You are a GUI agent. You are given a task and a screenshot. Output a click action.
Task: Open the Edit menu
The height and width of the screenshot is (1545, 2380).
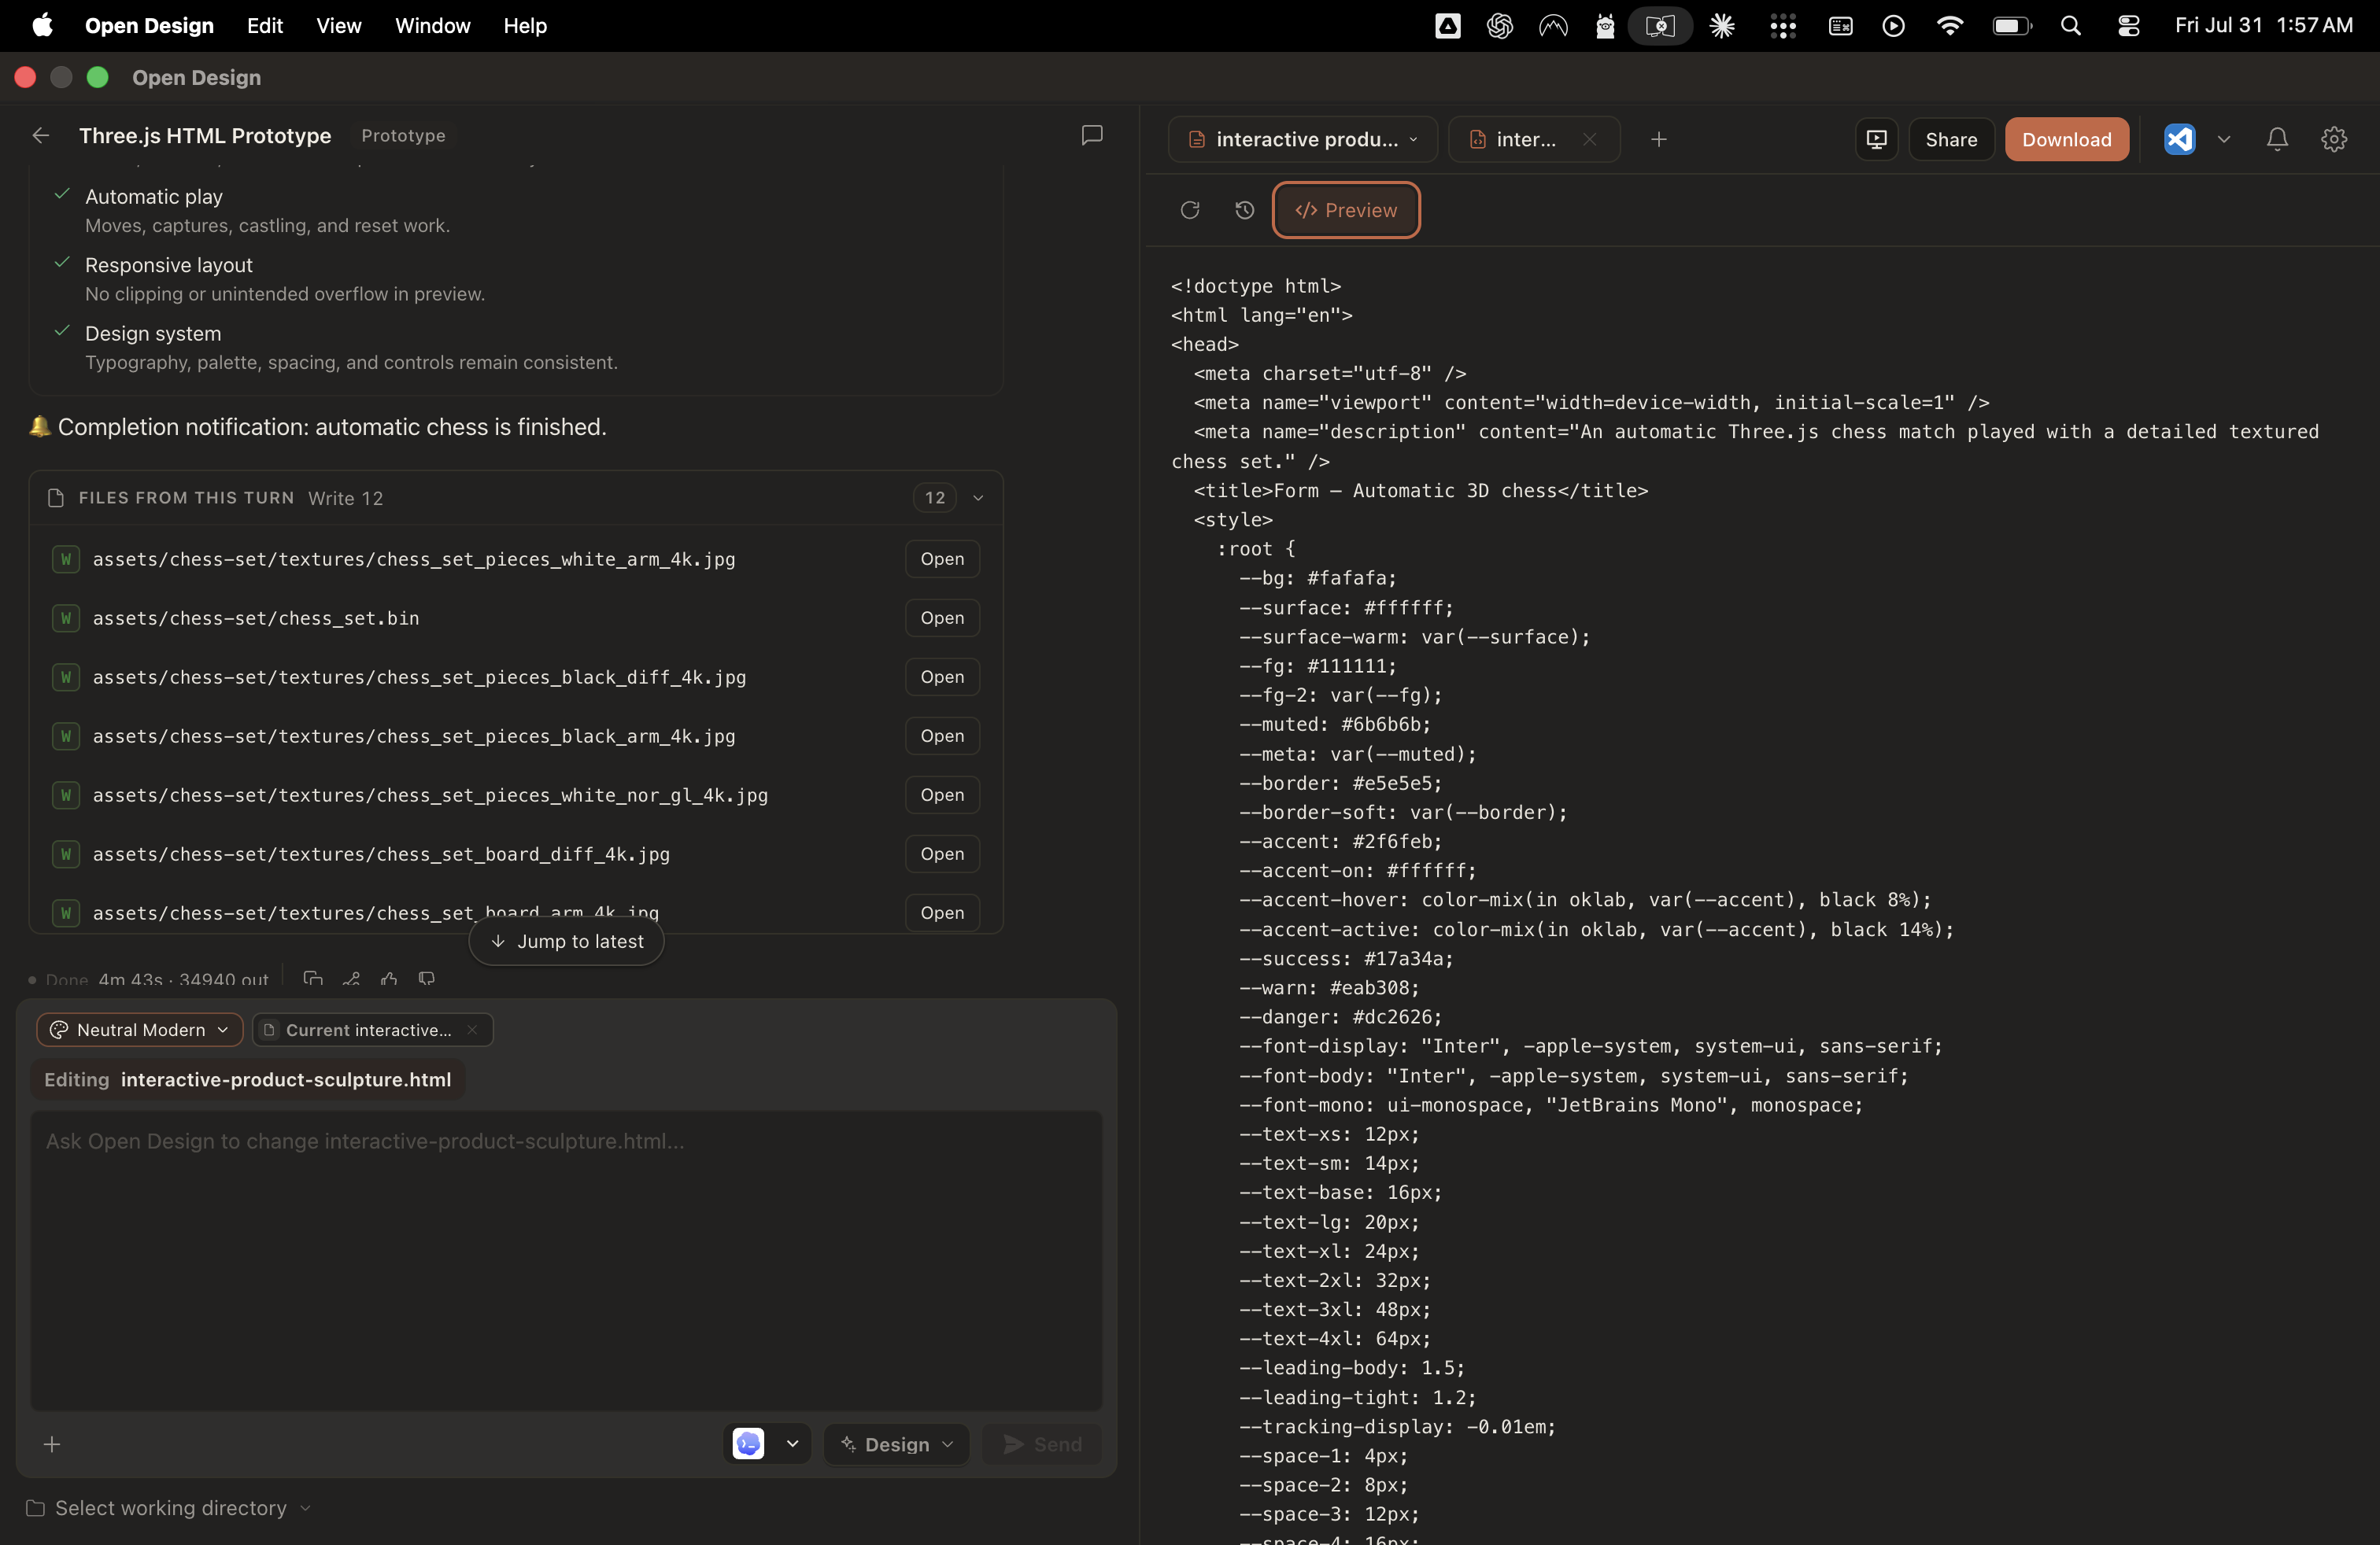coord(265,25)
